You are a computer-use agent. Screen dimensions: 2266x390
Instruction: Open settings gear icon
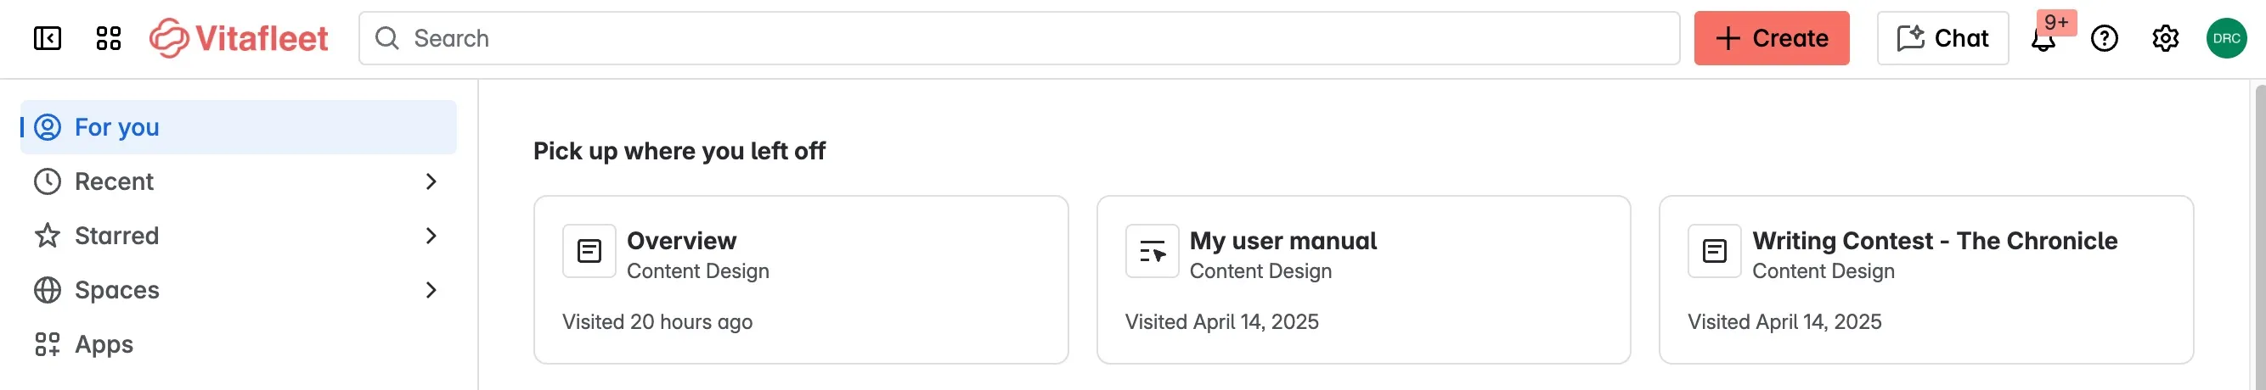[2165, 39]
